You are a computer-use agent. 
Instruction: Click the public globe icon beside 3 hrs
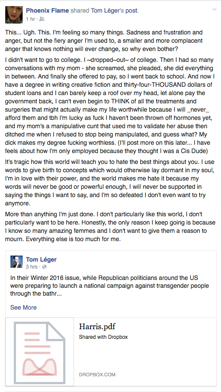click(x=44, y=267)
